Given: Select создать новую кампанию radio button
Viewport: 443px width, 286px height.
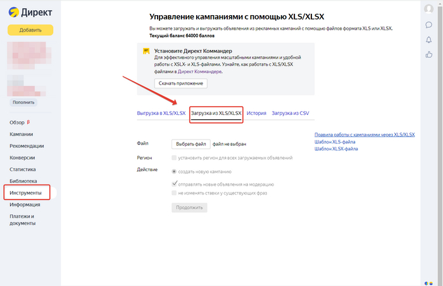Looking at the screenshot, I should pyautogui.click(x=174, y=172).
